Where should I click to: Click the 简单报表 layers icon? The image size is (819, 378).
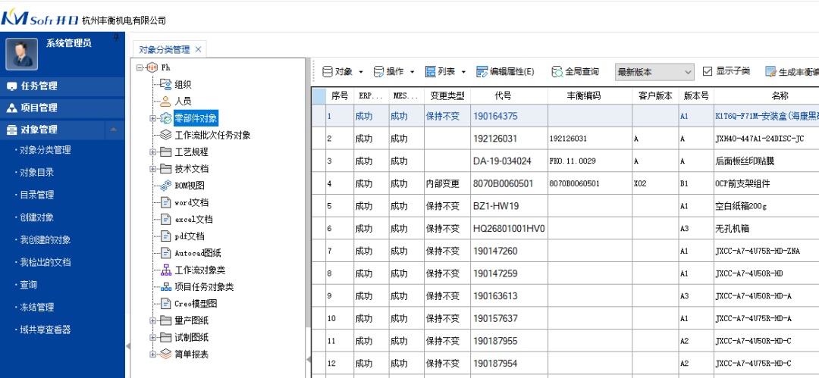point(165,354)
